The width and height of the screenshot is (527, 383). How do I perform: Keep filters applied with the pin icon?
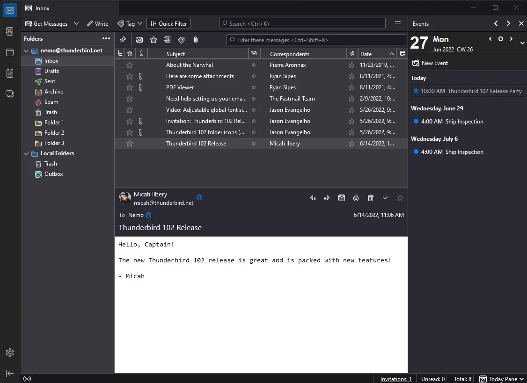coord(123,40)
